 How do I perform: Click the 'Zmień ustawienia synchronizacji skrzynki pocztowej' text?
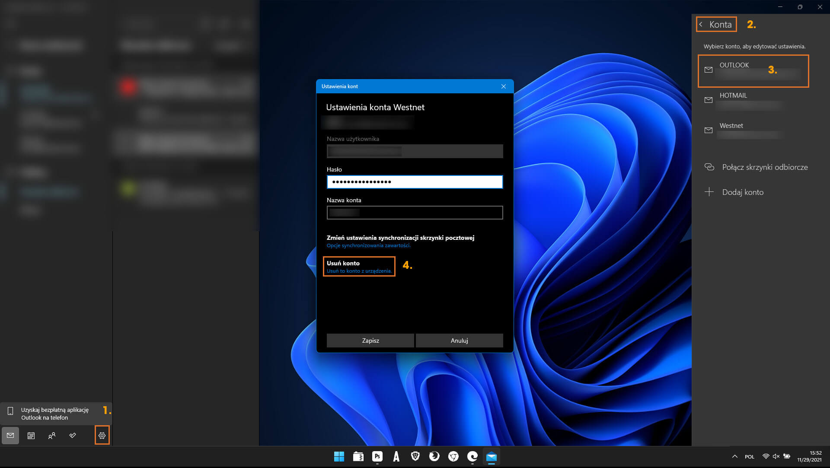pyautogui.click(x=400, y=238)
